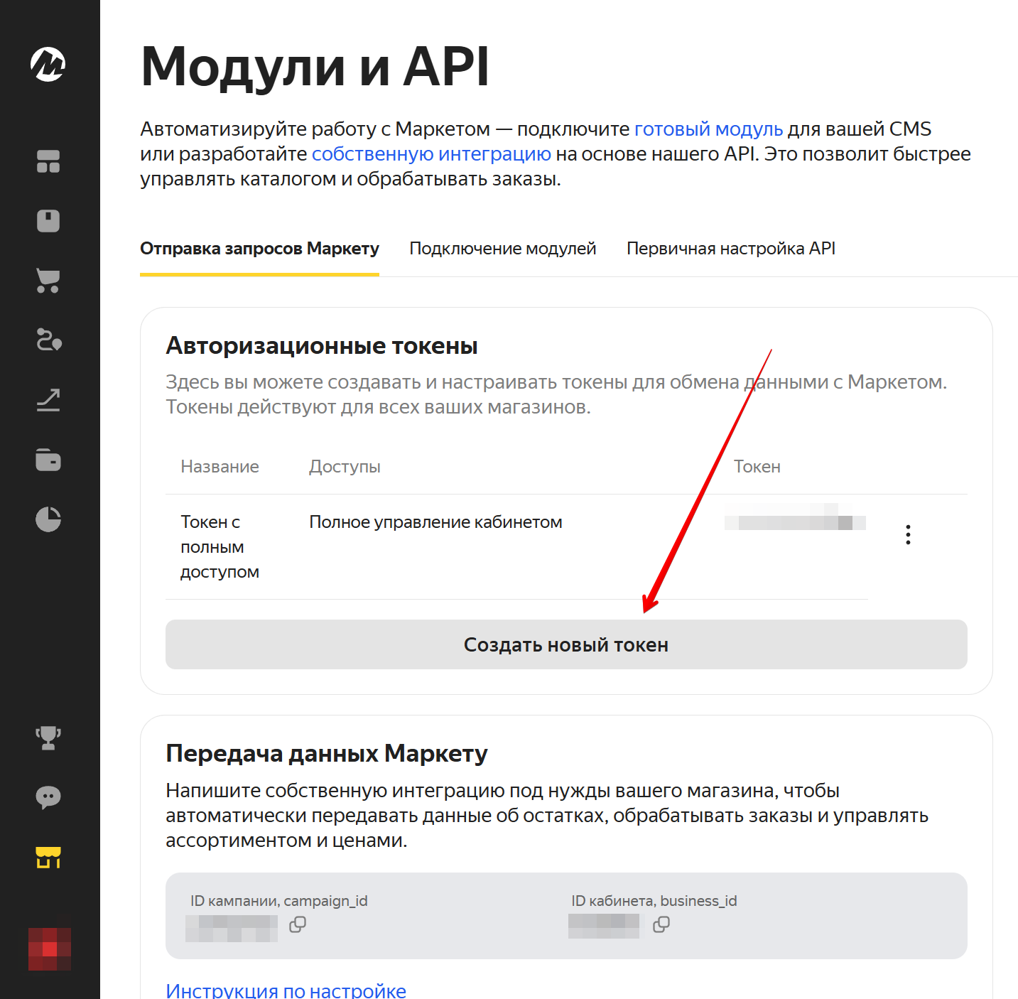Viewport: 1018px width, 999px height.
Task: Click the ID кабинета, business_id label
Action: tap(654, 901)
